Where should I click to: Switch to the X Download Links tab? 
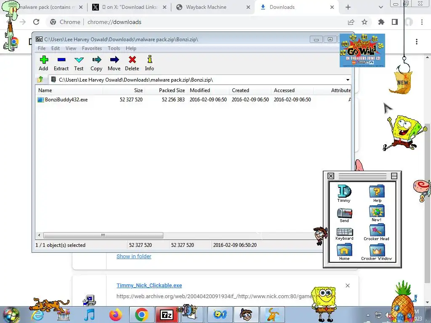coord(128,7)
